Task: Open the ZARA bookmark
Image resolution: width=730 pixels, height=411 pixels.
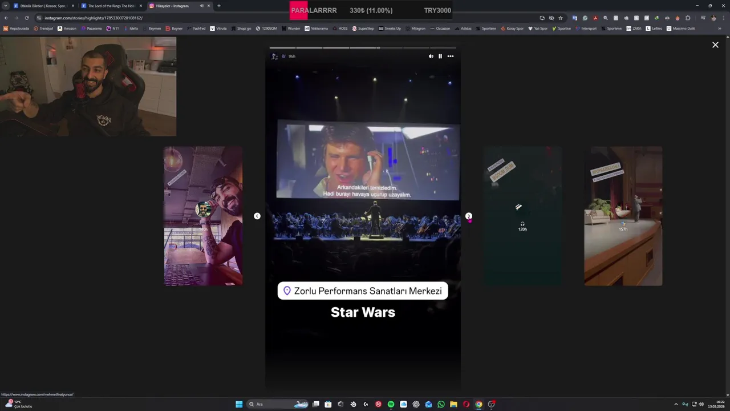Action: [x=634, y=29]
